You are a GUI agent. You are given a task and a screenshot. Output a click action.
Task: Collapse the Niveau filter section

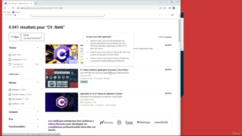click(38, 83)
